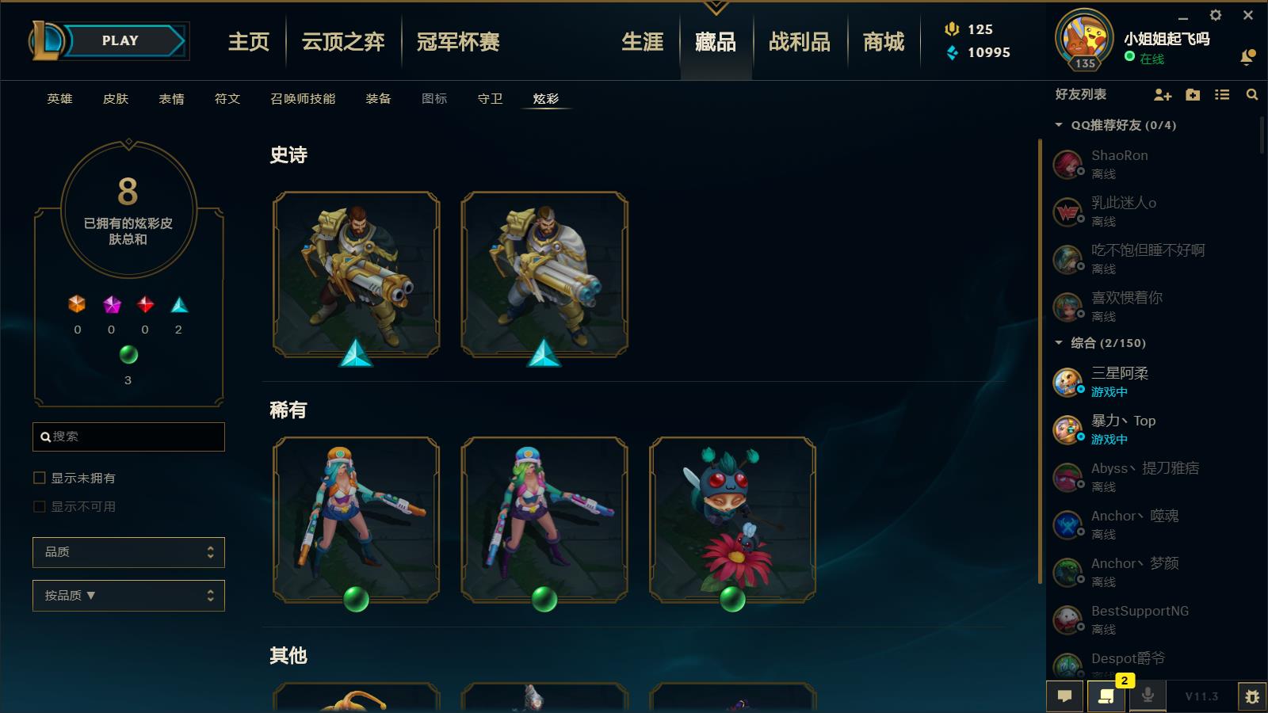The height and width of the screenshot is (713, 1268).
Task: Open the chat bubble icon at bottom
Action: point(1064,696)
